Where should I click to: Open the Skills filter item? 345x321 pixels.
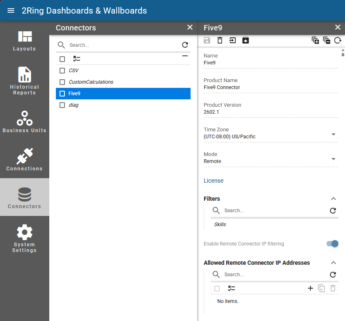(220, 225)
